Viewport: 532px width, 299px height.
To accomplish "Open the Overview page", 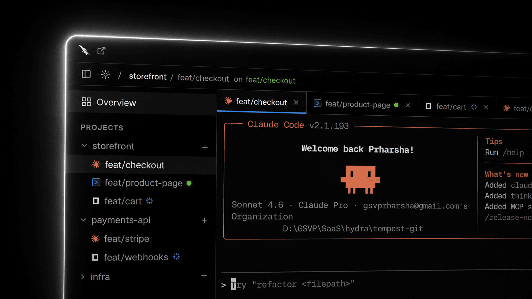I will coord(142,102).
